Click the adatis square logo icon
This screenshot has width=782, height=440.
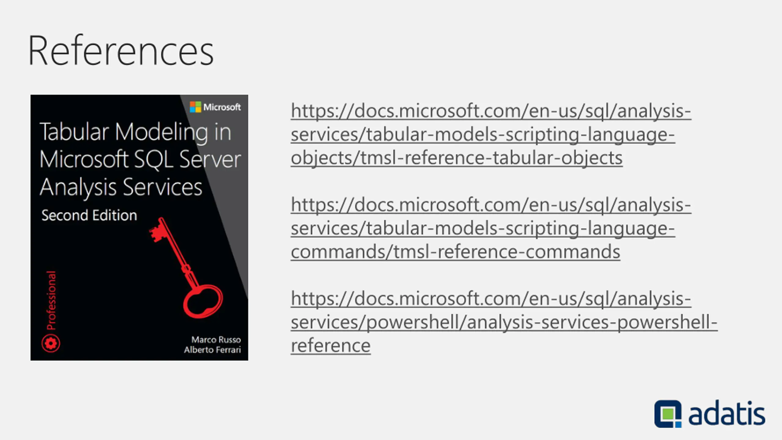668,414
